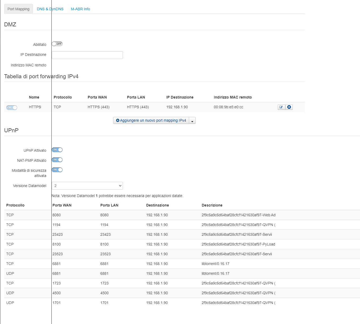Enable the DMZ Abilitato switch

(57, 44)
